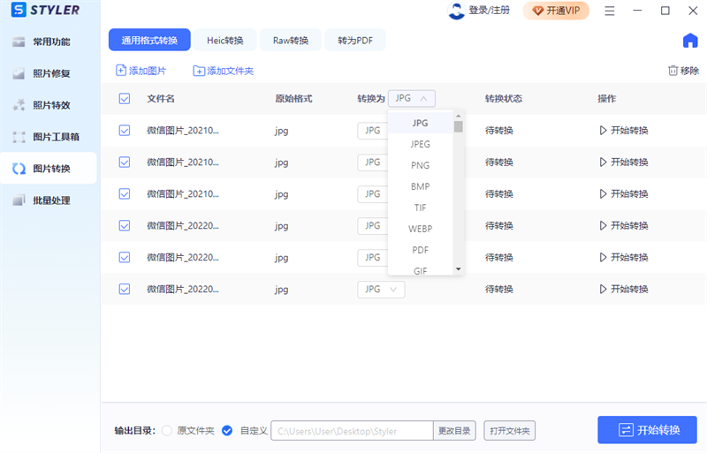707x453 pixels.
Task: Collapse the 转换为 JPG dropdown in header
Action: tap(411, 99)
